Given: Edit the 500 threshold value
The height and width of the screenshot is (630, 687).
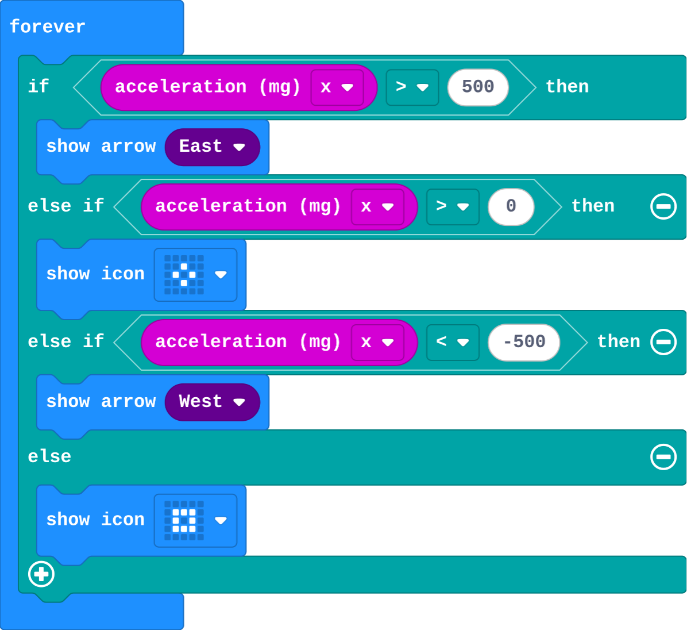Looking at the screenshot, I should tap(478, 87).
